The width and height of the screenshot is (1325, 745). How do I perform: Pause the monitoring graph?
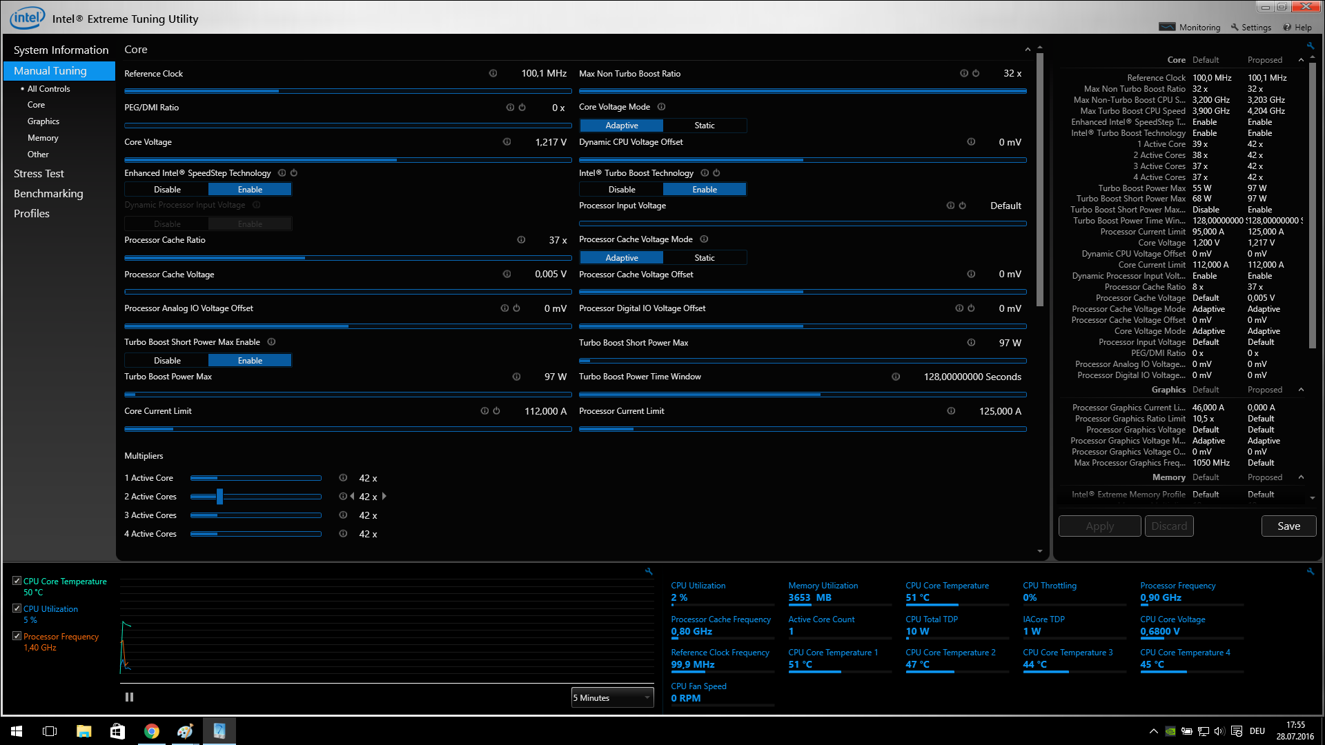(129, 697)
